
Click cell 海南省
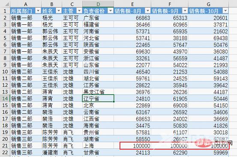tap(98, 125)
